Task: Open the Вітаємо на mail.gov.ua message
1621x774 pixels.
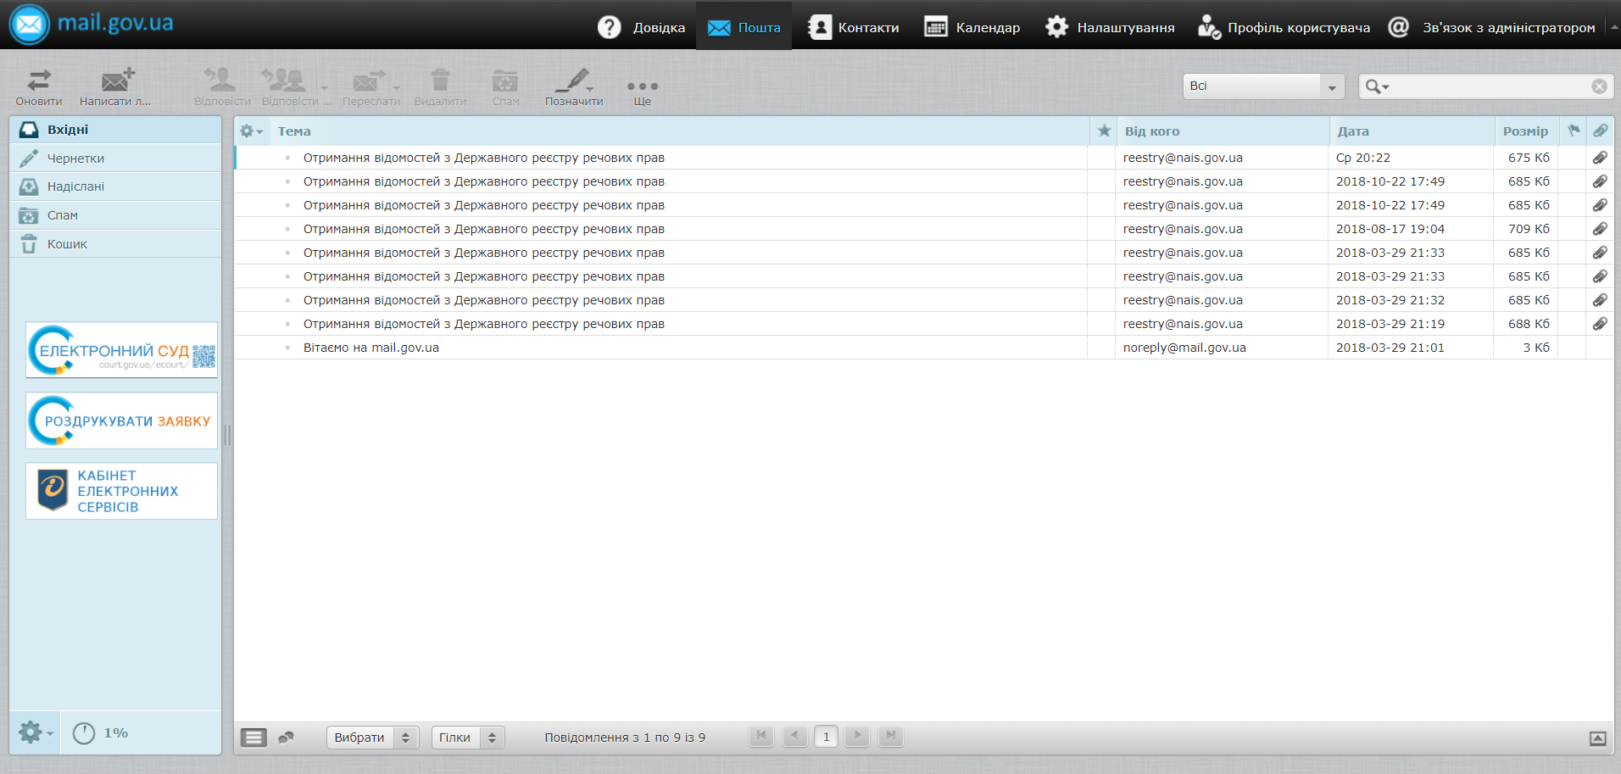Action: tap(371, 348)
